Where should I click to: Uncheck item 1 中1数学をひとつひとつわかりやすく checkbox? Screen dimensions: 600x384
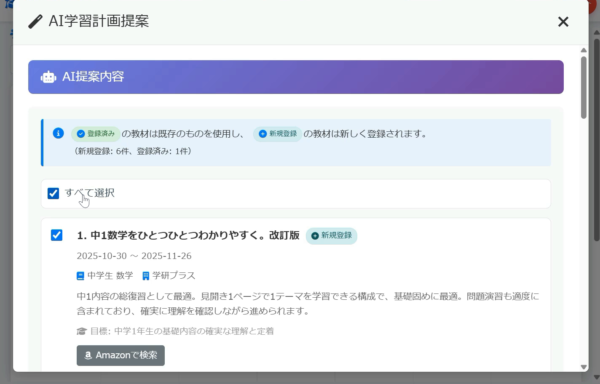pos(56,235)
